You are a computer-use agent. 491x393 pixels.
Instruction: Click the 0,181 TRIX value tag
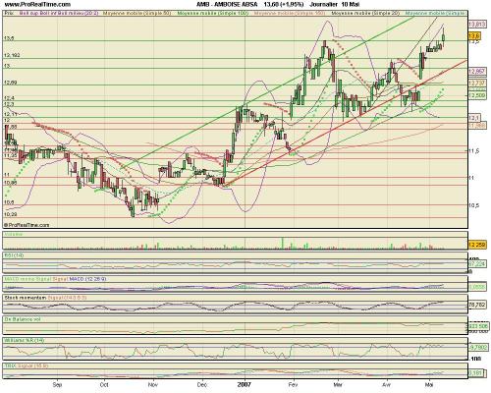[475, 373]
